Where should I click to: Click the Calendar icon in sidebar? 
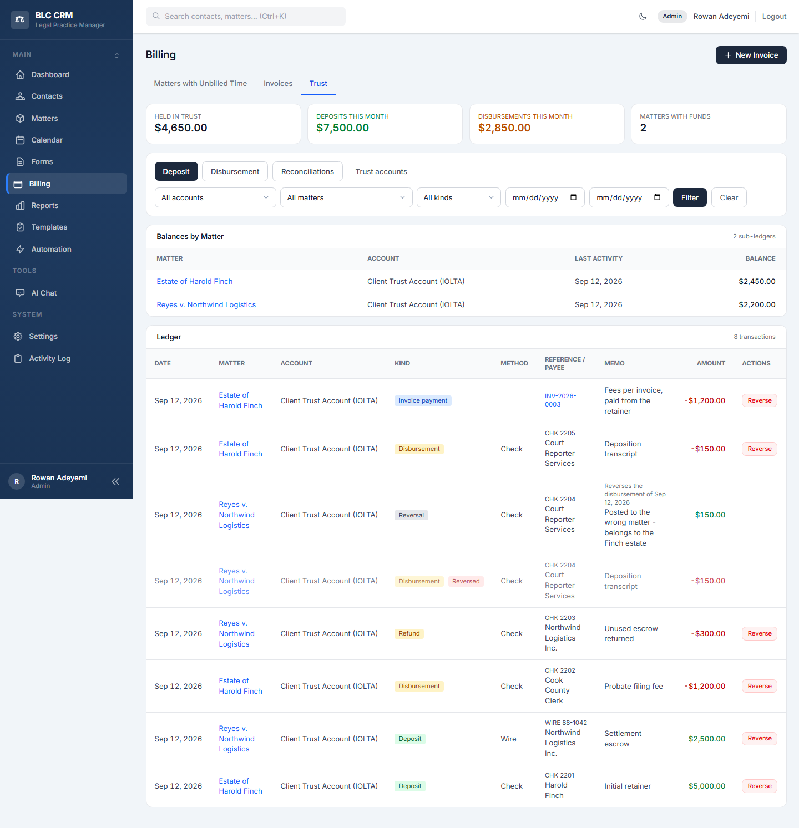point(21,140)
